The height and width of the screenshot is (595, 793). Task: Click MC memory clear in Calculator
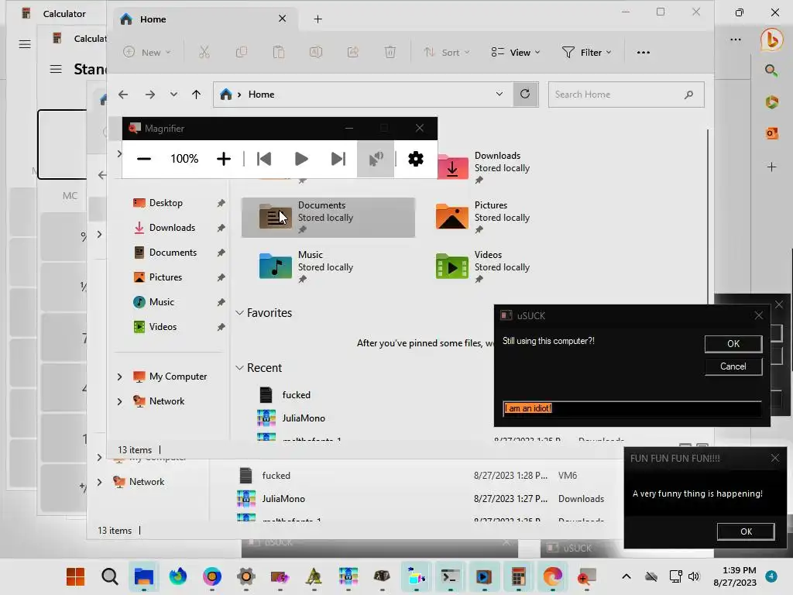click(70, 196)
